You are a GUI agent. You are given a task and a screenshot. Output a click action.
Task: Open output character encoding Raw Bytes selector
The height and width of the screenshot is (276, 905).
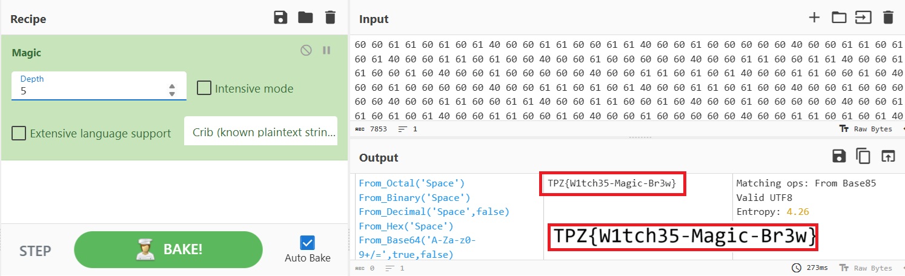[x=866, y=268]
